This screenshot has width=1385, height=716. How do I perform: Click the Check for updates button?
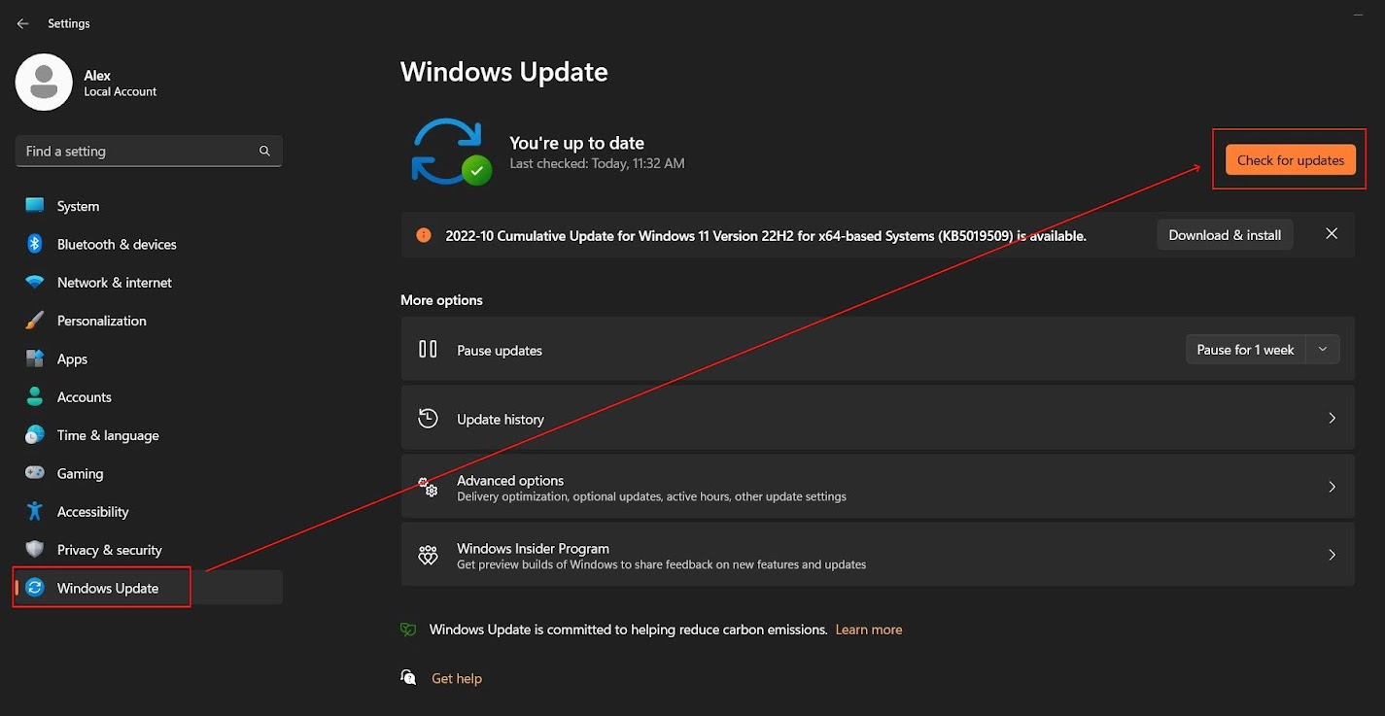(1290, 160)
